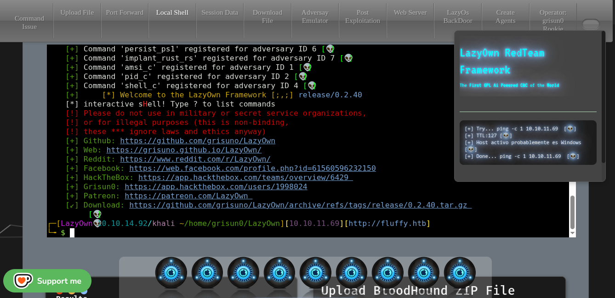Viewport: 615px width, 298px height.
Task: Click the 'pid_c' registered command line
Action: pos(186,77)
